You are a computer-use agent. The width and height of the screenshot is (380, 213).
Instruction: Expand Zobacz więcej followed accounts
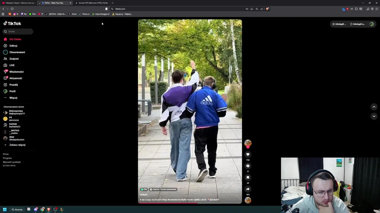pos(15,145)
